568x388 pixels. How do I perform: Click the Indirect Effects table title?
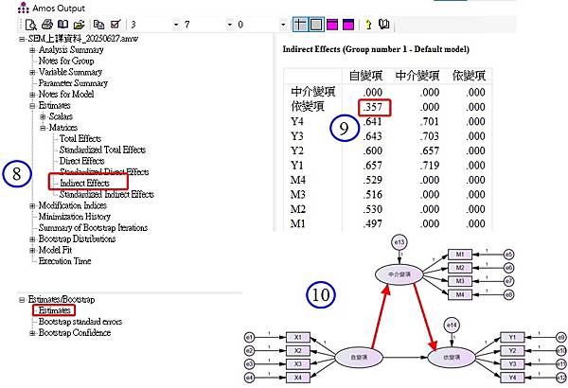376,49
